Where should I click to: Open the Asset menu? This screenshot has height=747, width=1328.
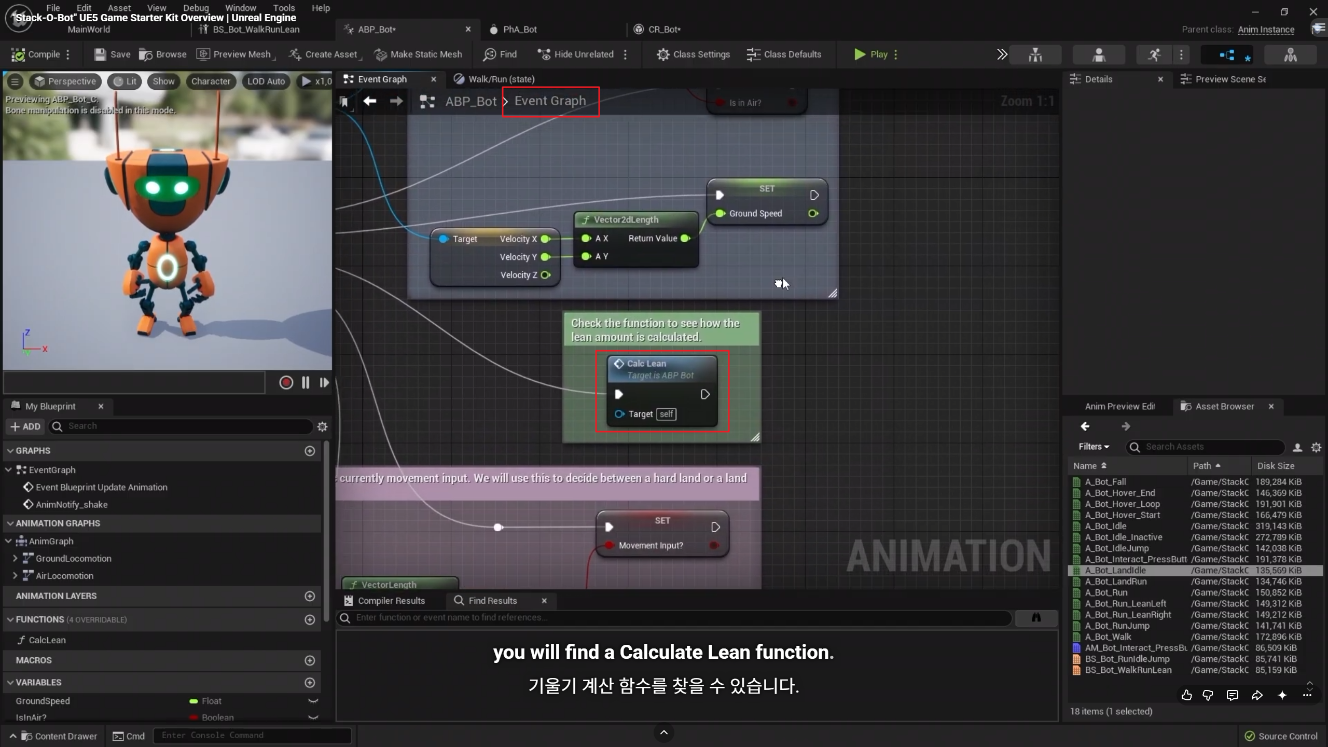(x=119, y=8)
